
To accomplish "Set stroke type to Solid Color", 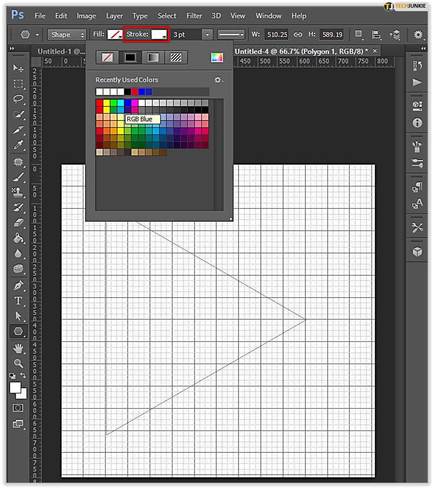I will 130,58.
